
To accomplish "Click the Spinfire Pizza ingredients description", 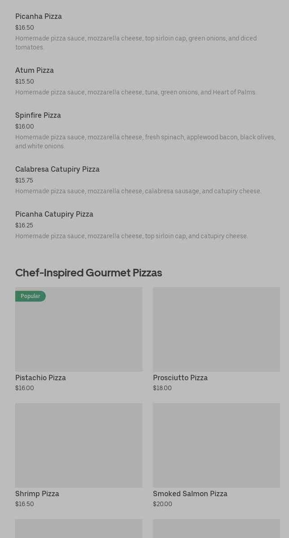I will pos(145,142).
